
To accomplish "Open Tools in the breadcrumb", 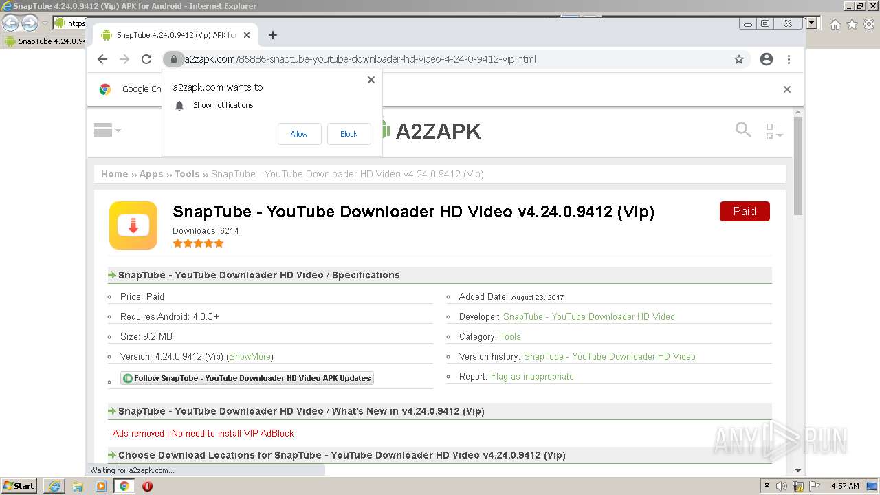I will click(x=187, y=174).
